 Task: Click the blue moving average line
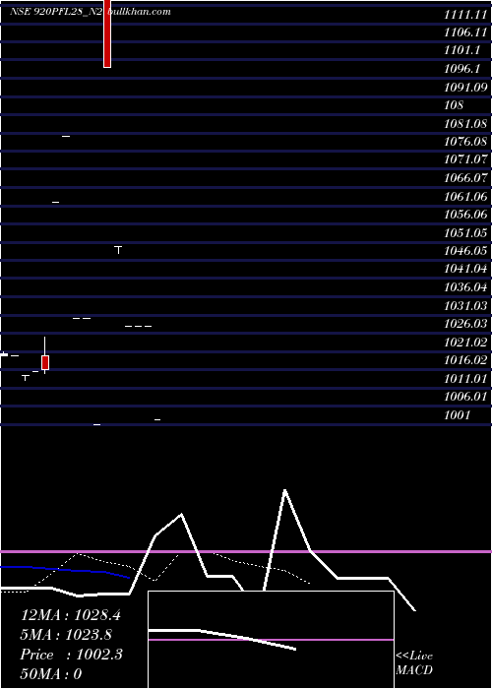[x=66, y=570]
